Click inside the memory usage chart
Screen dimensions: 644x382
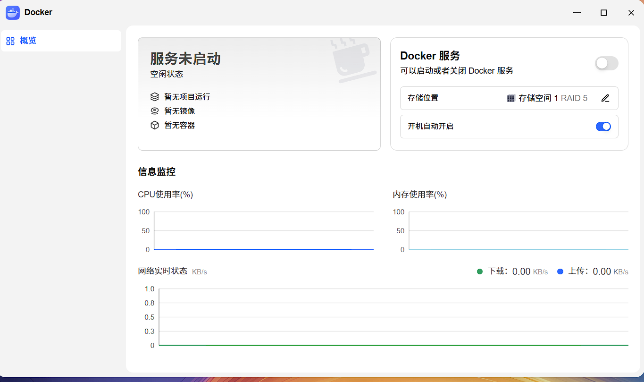coord(519,231)
